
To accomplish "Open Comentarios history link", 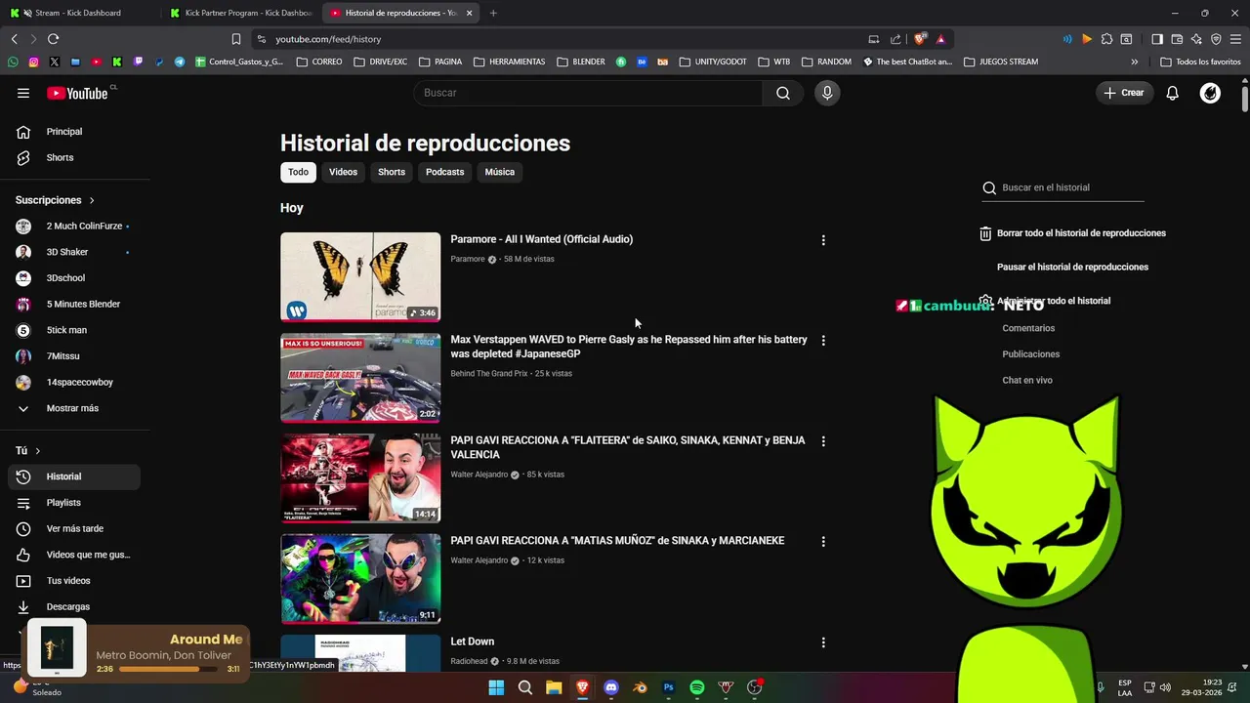I will tap(1028, 328).
